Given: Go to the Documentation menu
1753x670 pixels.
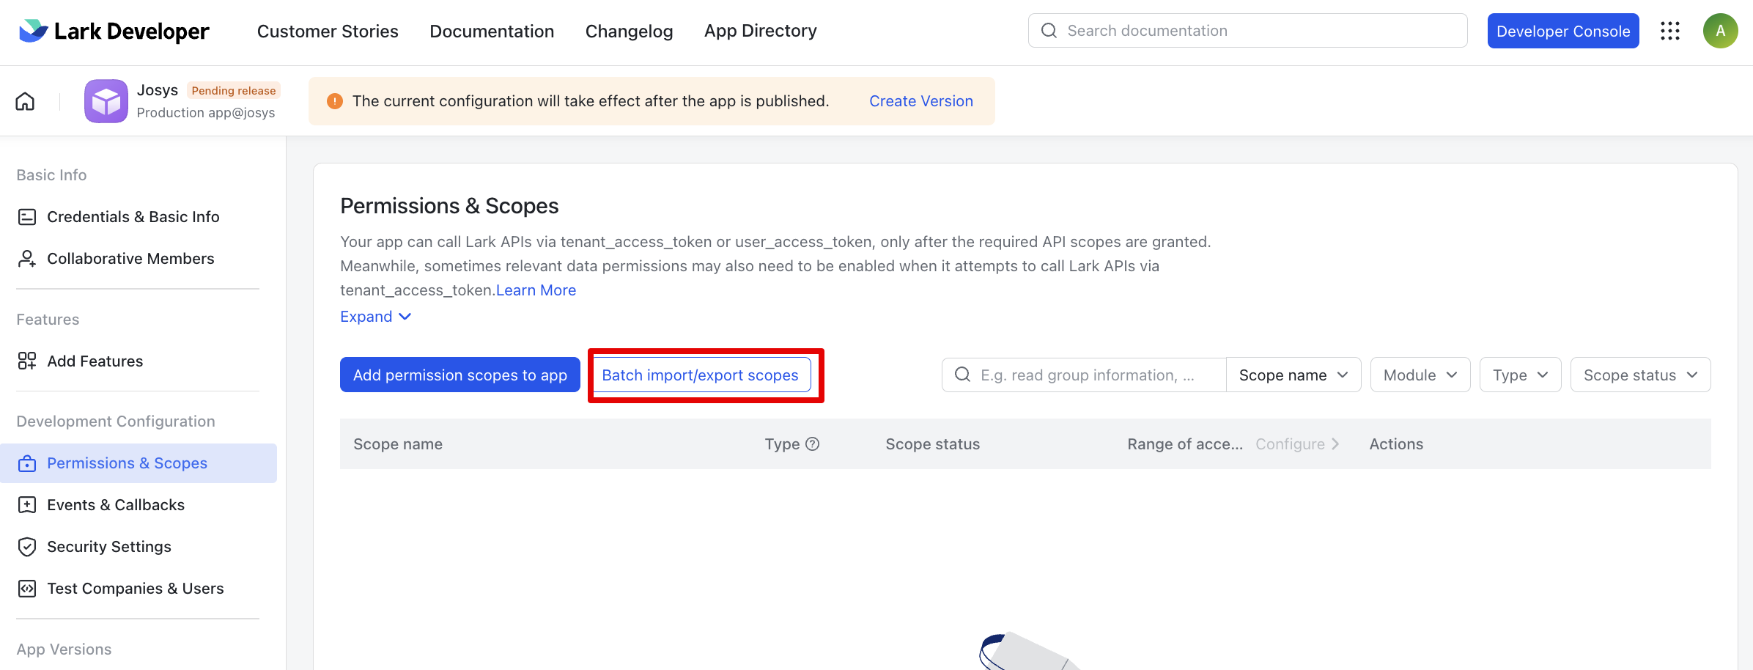Looking at the screenshot, I should point(492,31).
